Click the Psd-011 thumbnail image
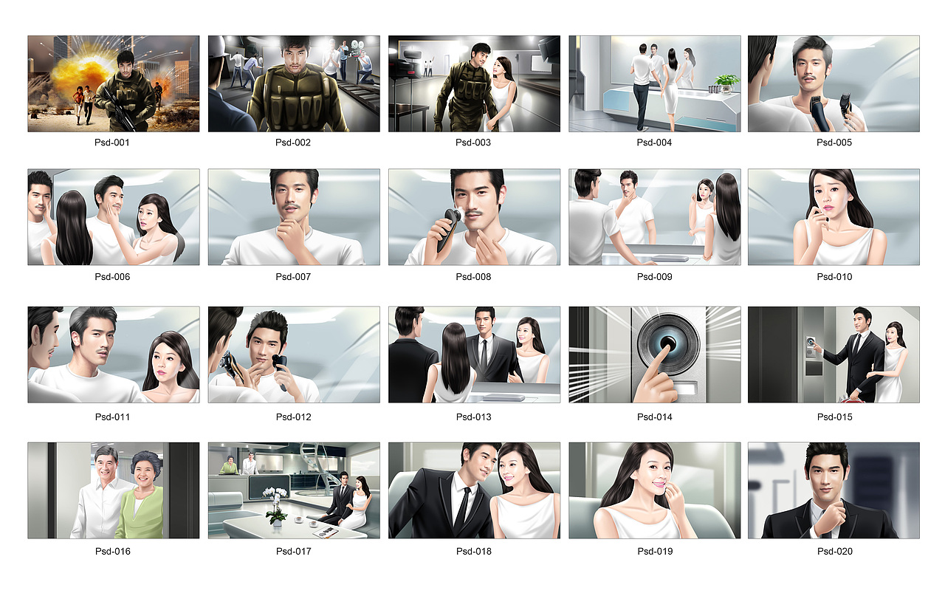 [x=114, y=355]
